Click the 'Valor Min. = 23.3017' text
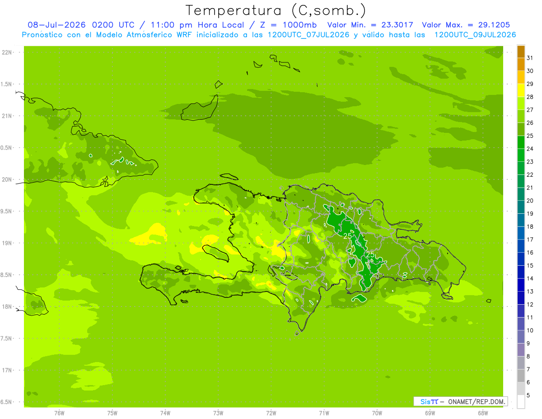This screenshot has height=419, width=542. (x=370, y=25)
